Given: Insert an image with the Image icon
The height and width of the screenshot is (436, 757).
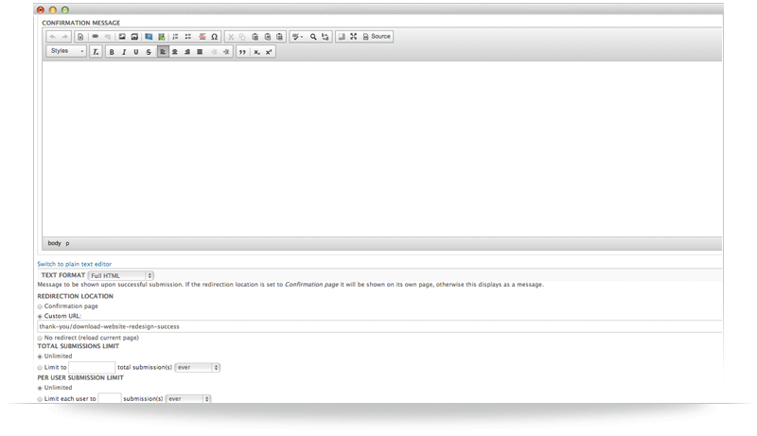Looking at the screenshot, I should 122,37.
